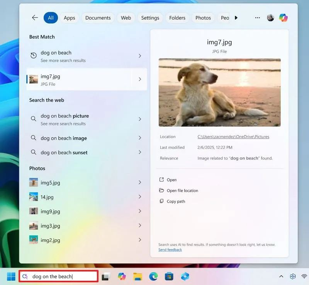309x285 pixels.
Task: Select the Copilot icon inside the search box
Action: tap(24, 276)
